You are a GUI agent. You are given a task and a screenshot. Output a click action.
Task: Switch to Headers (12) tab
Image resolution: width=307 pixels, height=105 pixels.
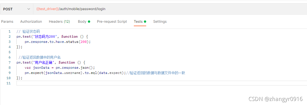[x=59, y=22]
